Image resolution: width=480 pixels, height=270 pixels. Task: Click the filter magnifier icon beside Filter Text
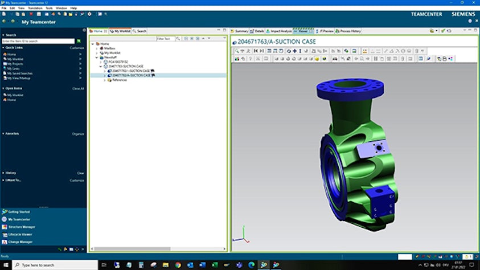pos(178,39)
